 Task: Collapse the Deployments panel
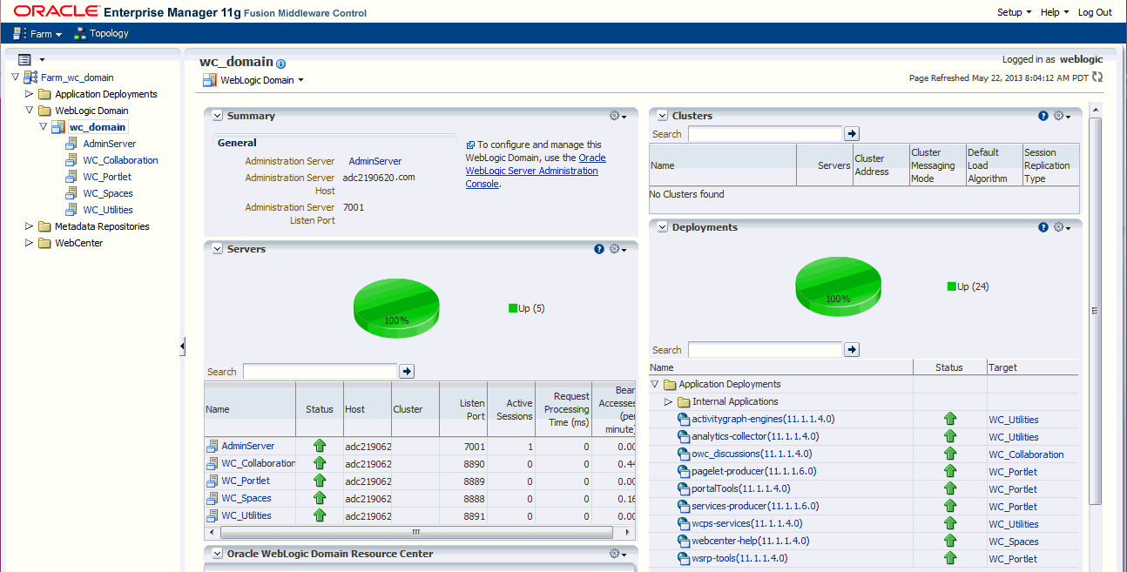[x=662, y=227]
